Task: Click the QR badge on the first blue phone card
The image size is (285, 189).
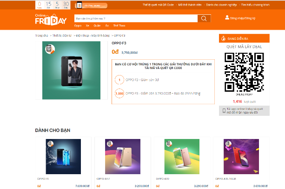Action: [50, 144]
